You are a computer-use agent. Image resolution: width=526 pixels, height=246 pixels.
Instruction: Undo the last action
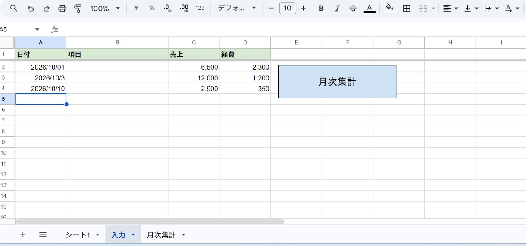pos(31,8)
